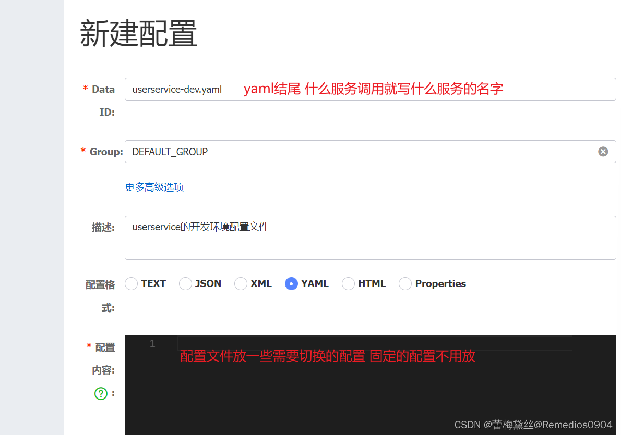The height and width of the screenshot is (435, 621).
Task: Click line 1 in the code editor
Action: coord(375,343)
